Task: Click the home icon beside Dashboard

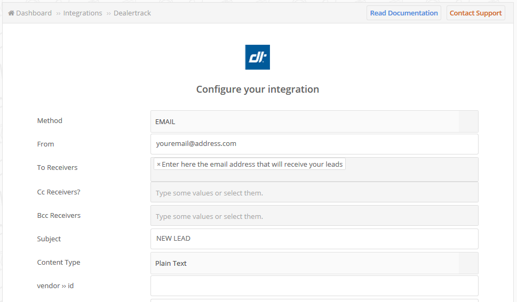Action: (x=11, y=13)
